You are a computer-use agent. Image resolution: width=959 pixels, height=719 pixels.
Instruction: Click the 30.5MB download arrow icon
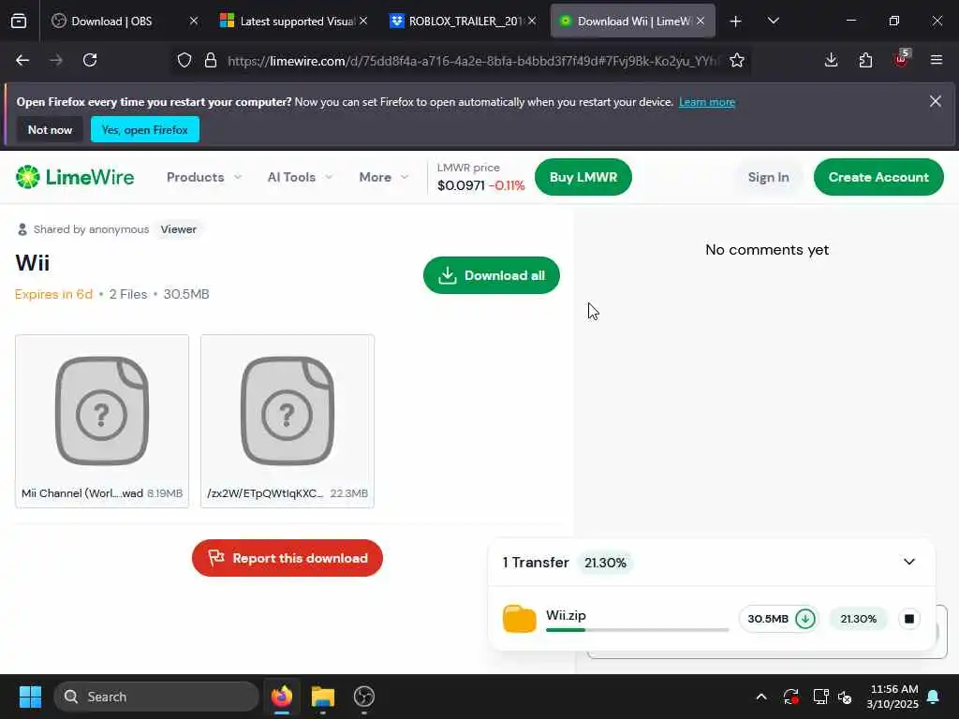point(805,619)
